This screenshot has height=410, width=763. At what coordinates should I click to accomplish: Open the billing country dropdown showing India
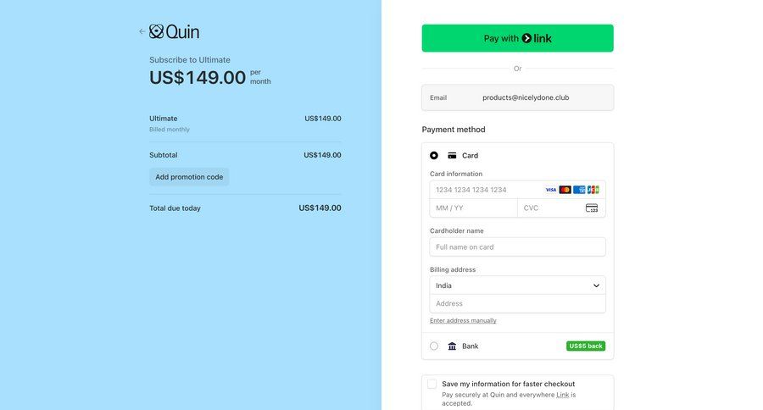pyautogui.click(x=517, y=285)
